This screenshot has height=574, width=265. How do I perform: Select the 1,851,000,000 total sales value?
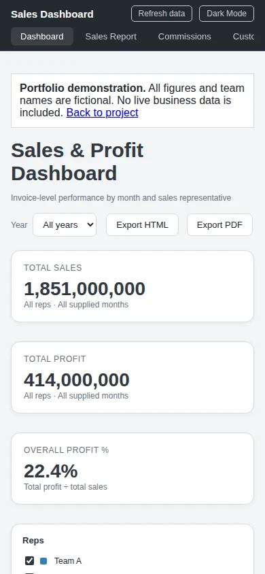[84, 289]
